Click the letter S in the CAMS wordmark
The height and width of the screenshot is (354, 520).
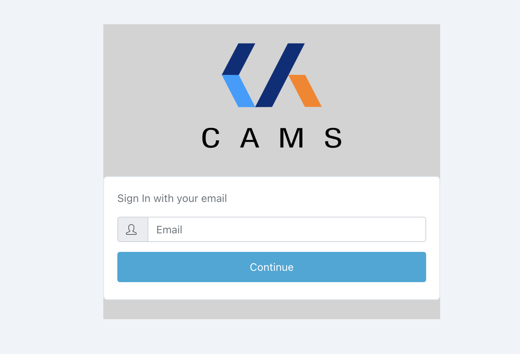pyautogui.click(x=333, y=138)
